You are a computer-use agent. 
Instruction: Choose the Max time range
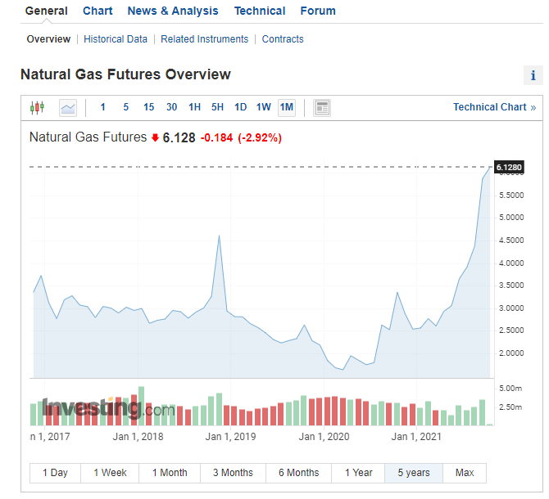point(465,473)
